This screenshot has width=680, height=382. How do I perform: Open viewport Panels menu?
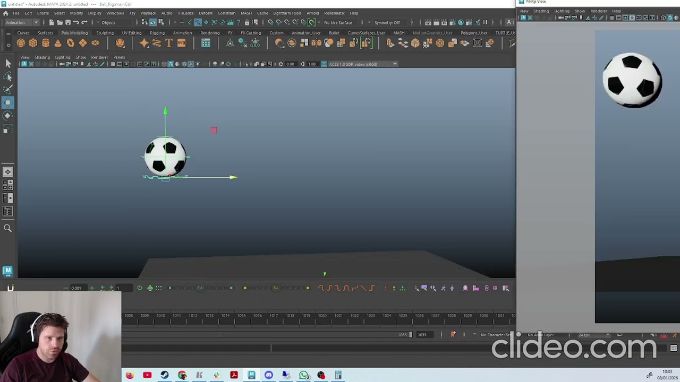(x=119, y=57)
